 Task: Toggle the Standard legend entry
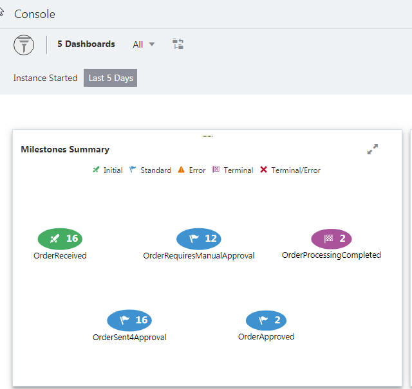click(x=150, y=170)
